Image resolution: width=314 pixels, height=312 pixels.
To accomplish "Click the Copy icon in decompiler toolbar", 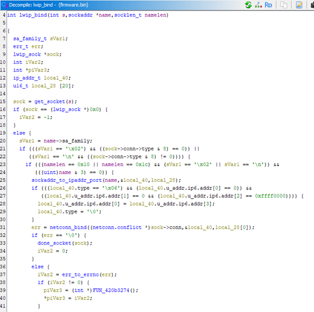I will coord(284,5).
